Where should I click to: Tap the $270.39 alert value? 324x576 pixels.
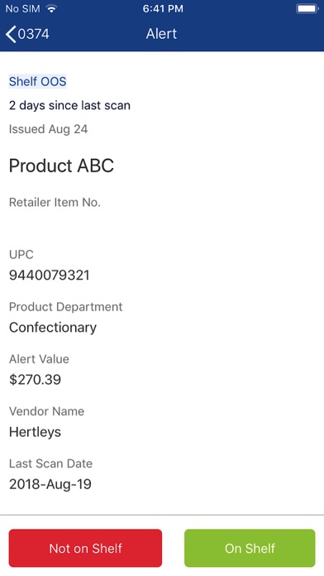35,380
